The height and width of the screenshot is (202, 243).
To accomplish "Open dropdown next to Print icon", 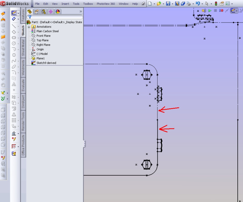I will click(x=193, y=4).
